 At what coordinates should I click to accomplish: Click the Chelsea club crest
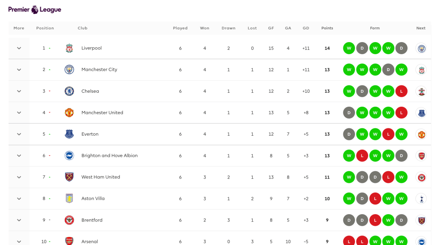click(x=69, y=91)
